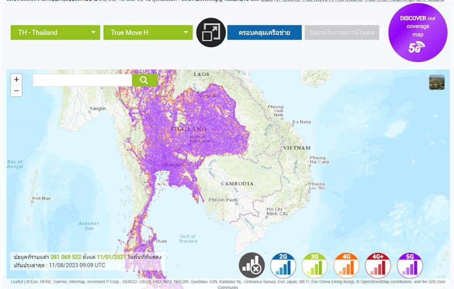This screenshot has height=289, width=454.
Task: Toggle the 4G coverage layer
Action: click(346, 265)
